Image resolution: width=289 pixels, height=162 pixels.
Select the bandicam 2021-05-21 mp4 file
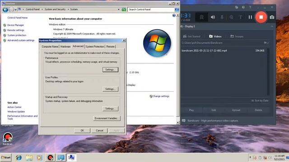[223, 50]
